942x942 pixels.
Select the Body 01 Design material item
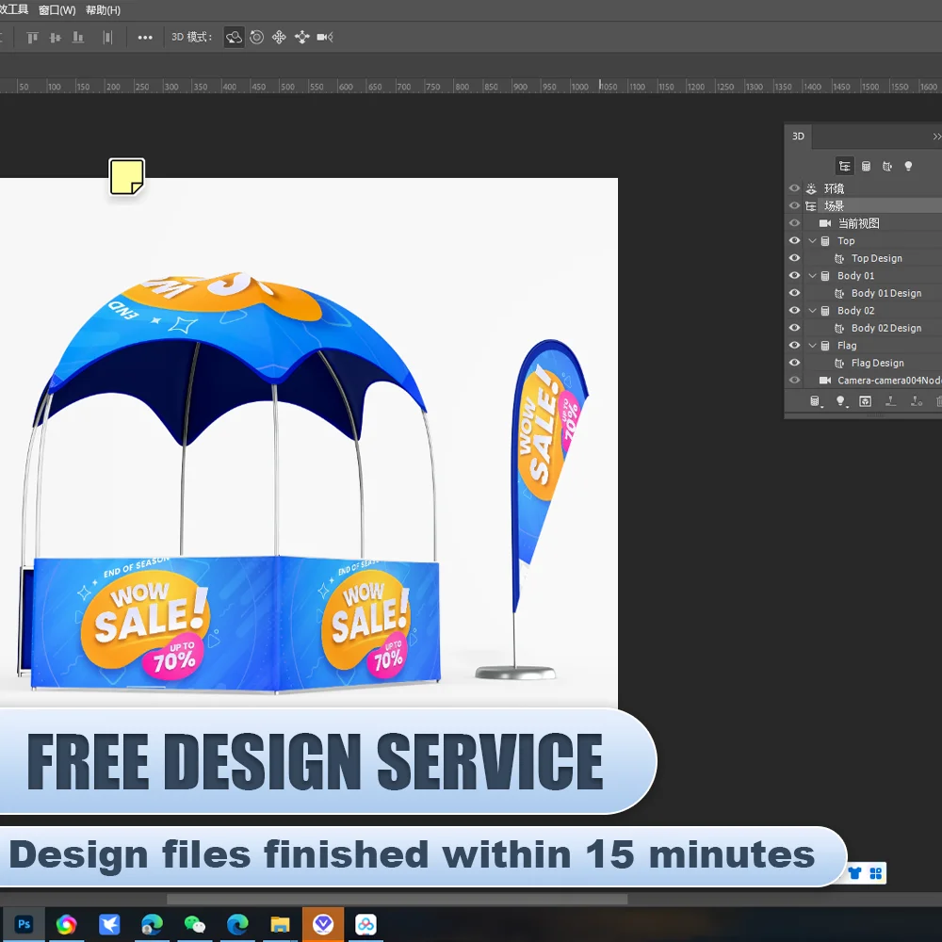pos(885,293)
